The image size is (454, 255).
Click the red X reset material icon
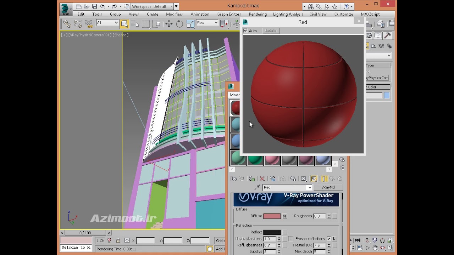click(x=262, y=179)
